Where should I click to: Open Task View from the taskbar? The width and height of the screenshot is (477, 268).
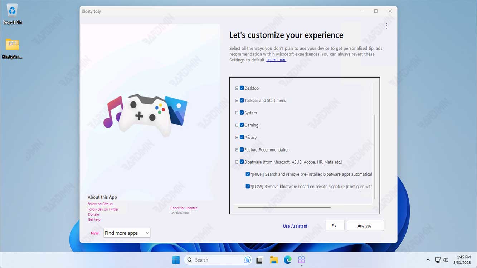[x=260, y=260]
